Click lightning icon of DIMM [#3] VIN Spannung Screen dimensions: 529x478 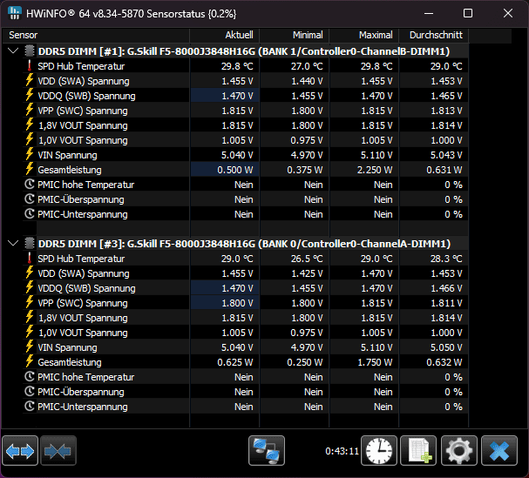point(30,347)
